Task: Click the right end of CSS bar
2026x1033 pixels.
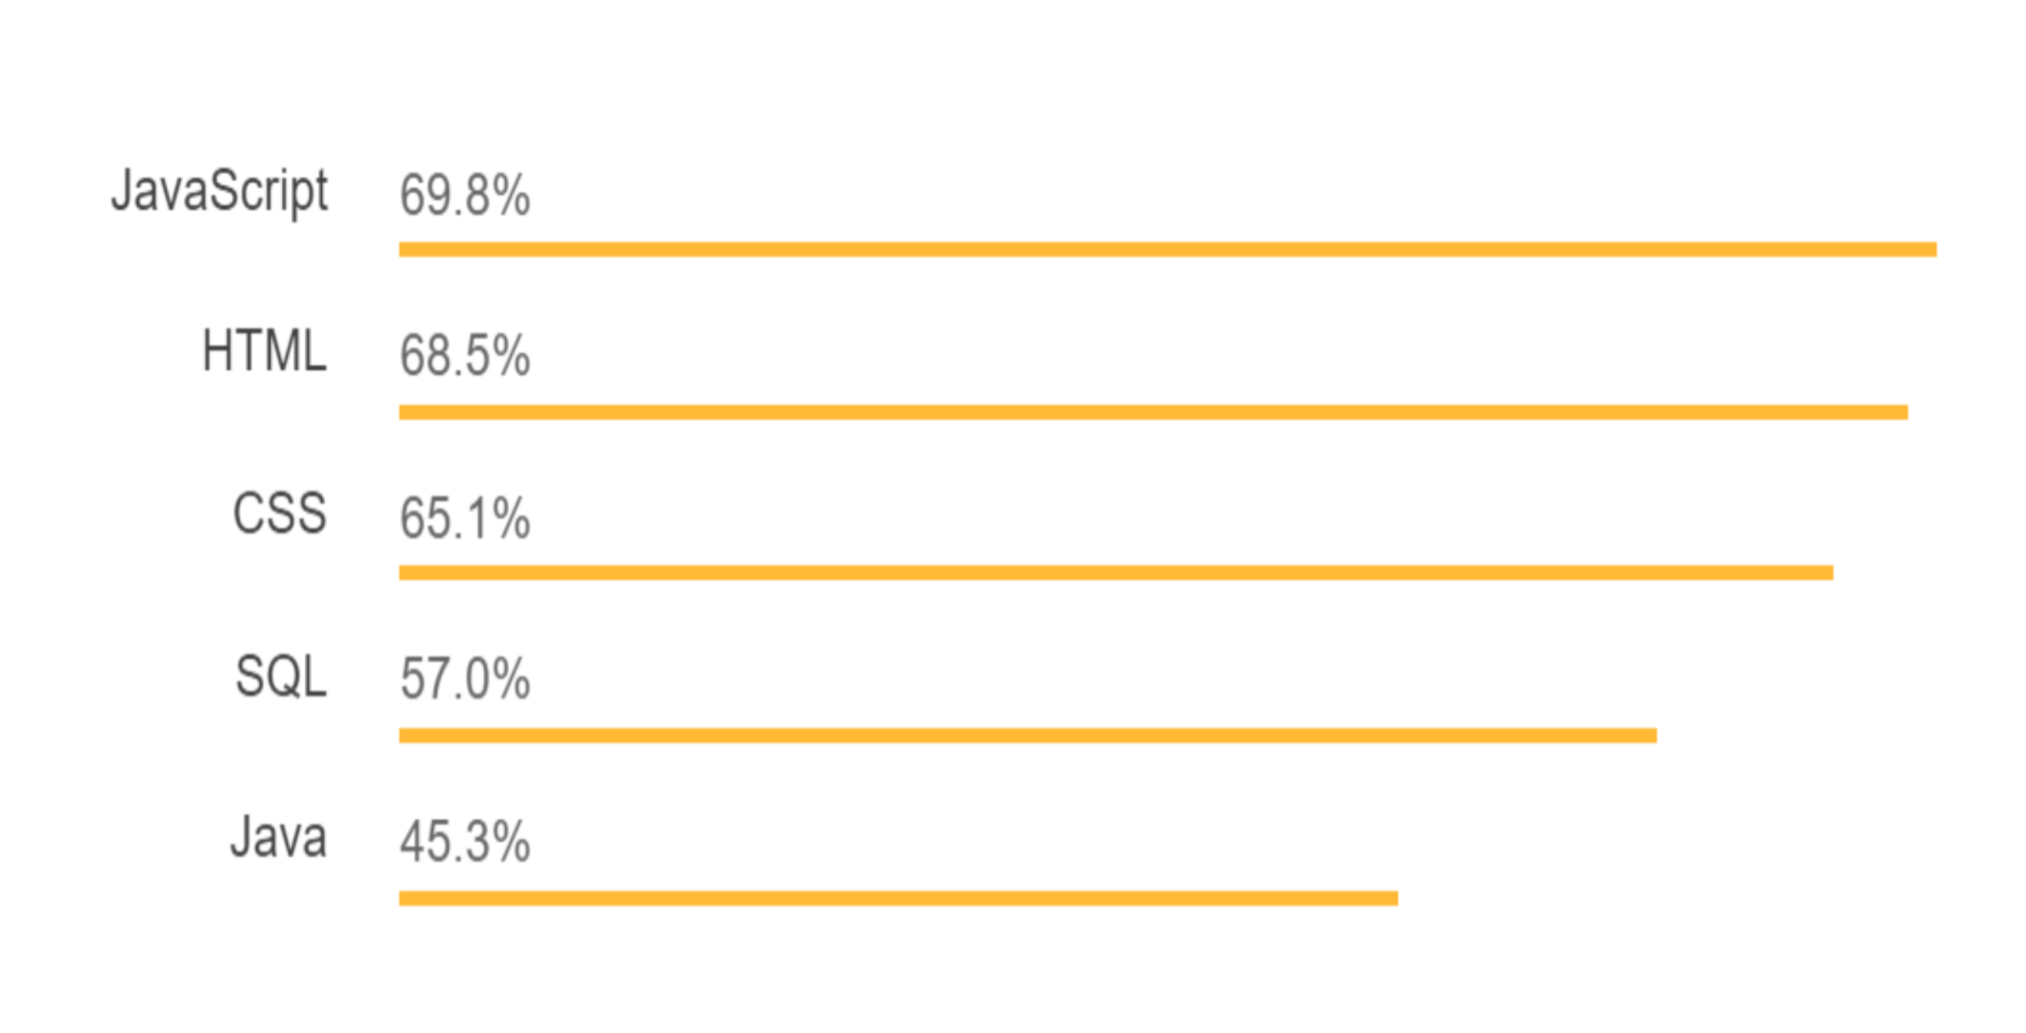Action: click(1827, 572)
